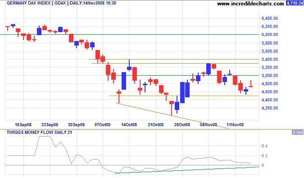
Task: Click the 11Nov08 date axis label
Action: [x=235, y=125]
